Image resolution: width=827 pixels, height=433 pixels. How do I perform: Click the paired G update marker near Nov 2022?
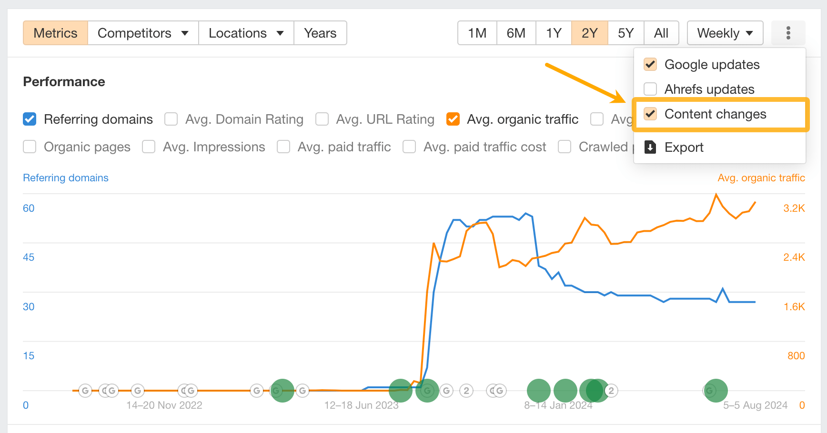(x=109, y=390)
